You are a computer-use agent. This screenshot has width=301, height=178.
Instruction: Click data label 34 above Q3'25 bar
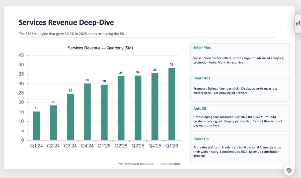point(138,72)
